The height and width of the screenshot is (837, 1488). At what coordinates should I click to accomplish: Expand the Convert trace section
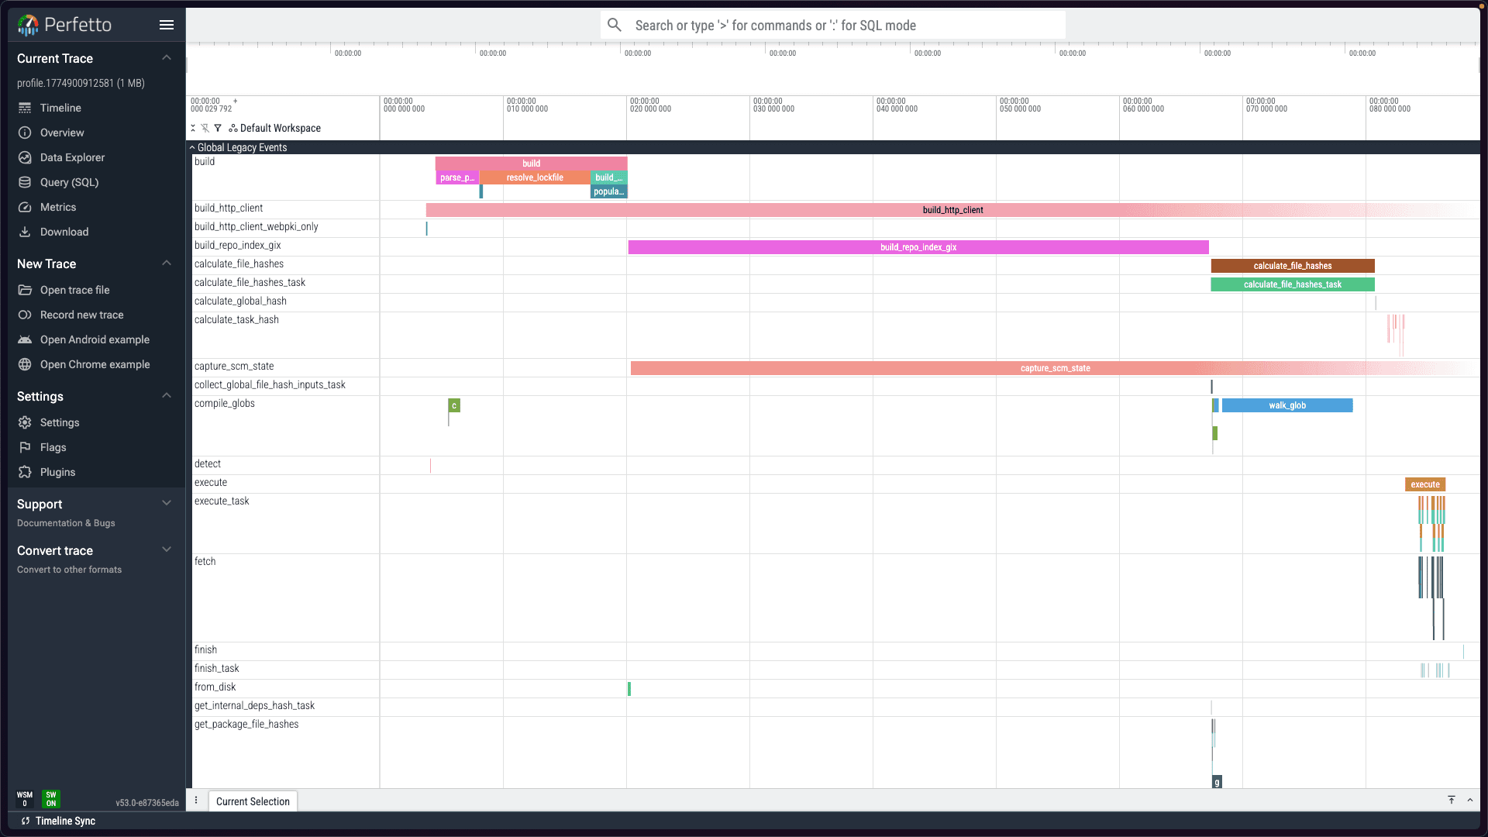tap(166, 549)
